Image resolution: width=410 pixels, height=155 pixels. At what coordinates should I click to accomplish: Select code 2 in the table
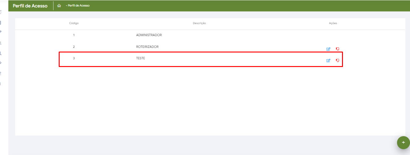pos(74,47)
